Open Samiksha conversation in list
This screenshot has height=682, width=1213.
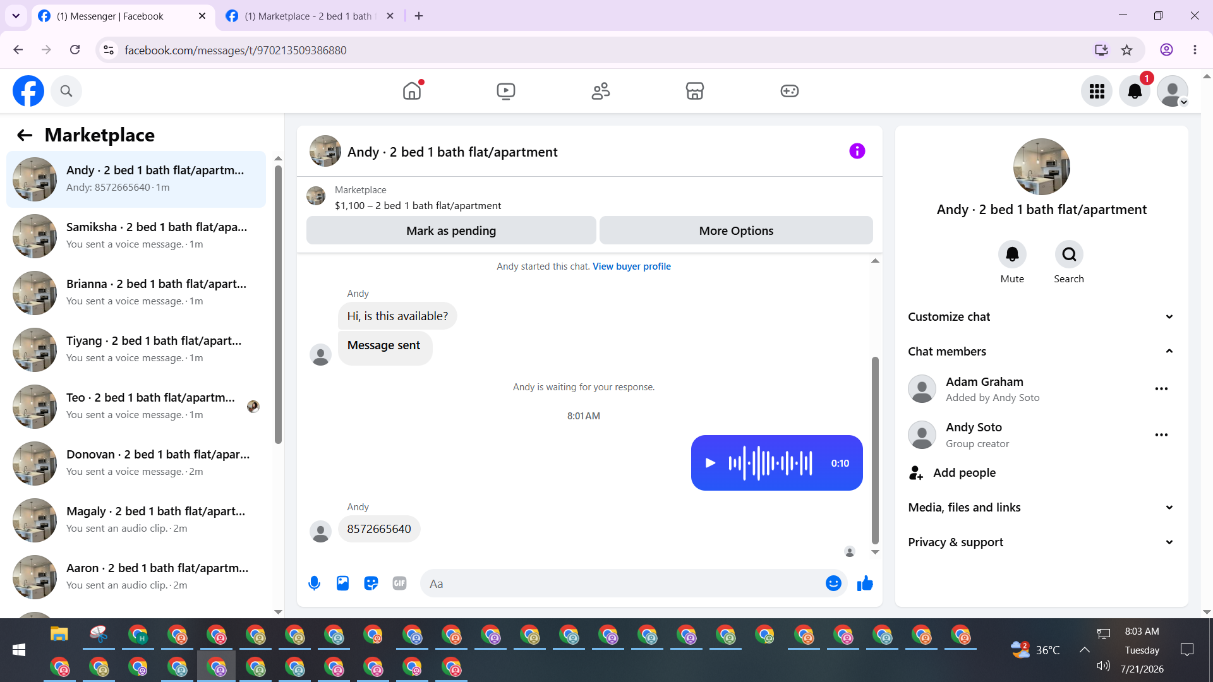pyautogui.click(x=136, y=236)
